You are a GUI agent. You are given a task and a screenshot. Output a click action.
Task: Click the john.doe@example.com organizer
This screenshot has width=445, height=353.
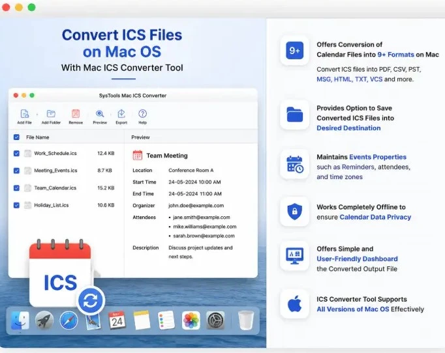pyautogui.click(x=196, y=205)
